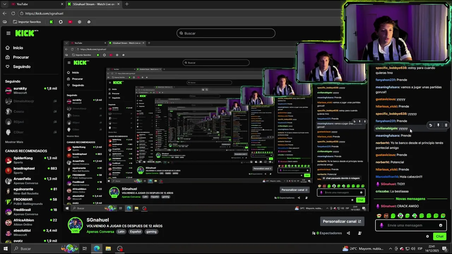Open AfricaAlbion recommended channel
The height and width of the screenshot is (254, 452).
(x=31, y=222)
